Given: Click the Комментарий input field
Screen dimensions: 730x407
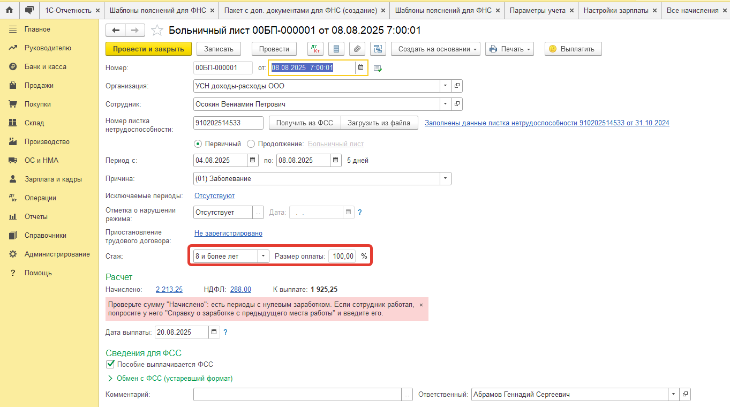Looking at the screenshot, I should point(297,394).
